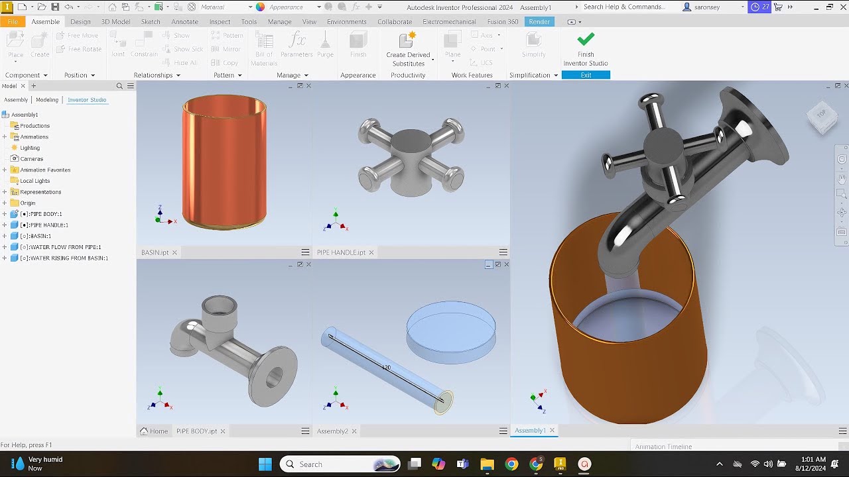Expand the WATER RISING FROM BASIN:1 node
849x477 pixels.
pos(5,258)
